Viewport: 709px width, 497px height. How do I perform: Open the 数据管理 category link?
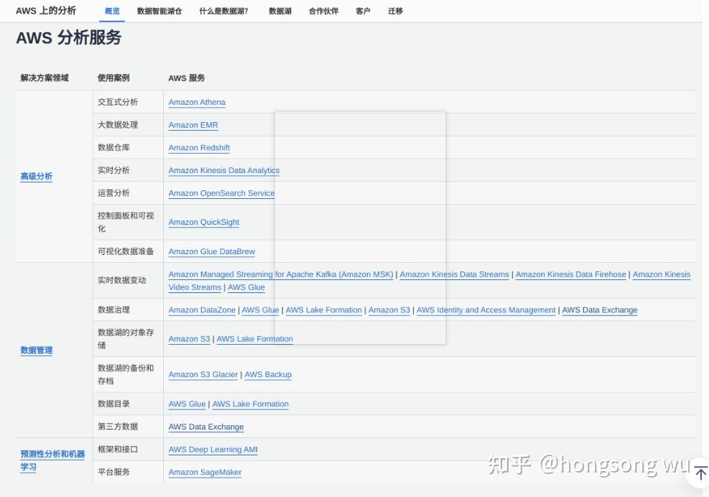pyautogui.click(x=36, y=350)
